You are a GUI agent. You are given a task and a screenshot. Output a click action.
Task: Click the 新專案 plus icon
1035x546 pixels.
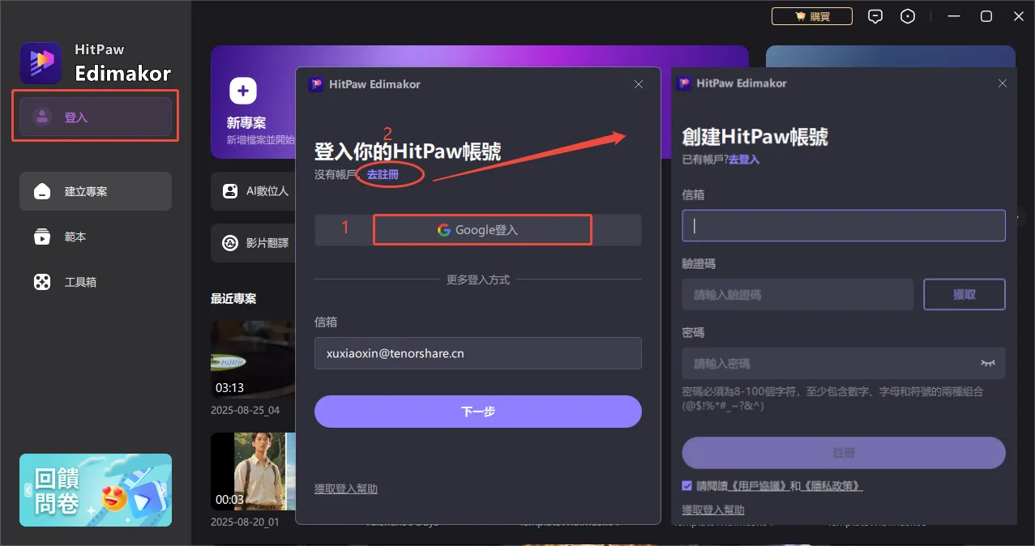pos(243,91)
